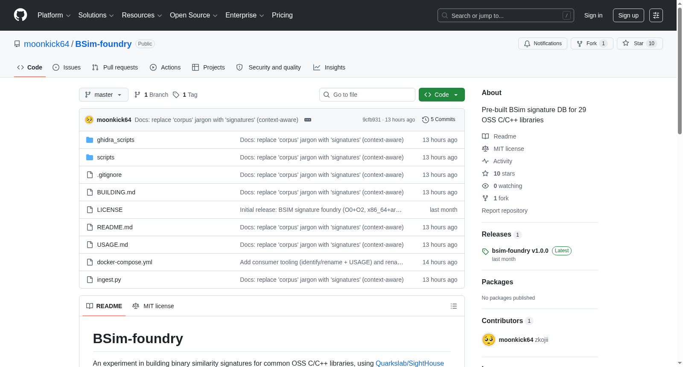The width and height of the screenshot is (683, 367).
Task: Click the GitHub logo icon
Action: pyautogui.click(x=20, y=15)
